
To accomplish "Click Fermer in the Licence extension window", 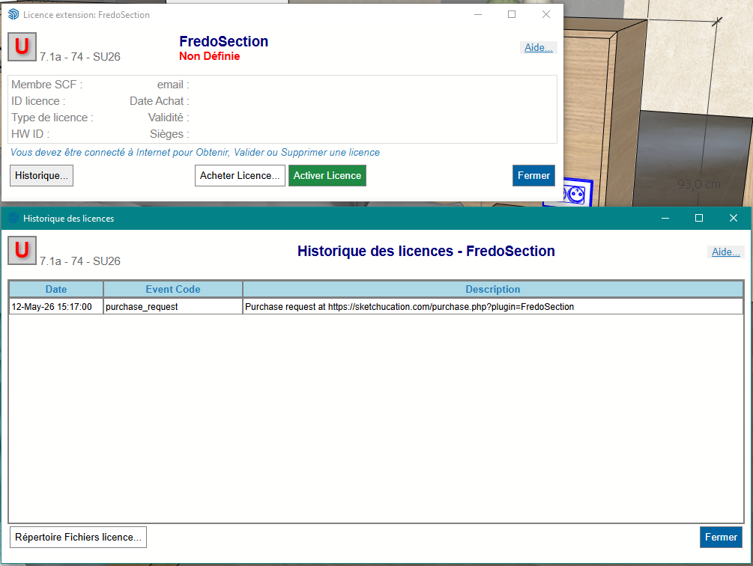I will pos(533,175).
